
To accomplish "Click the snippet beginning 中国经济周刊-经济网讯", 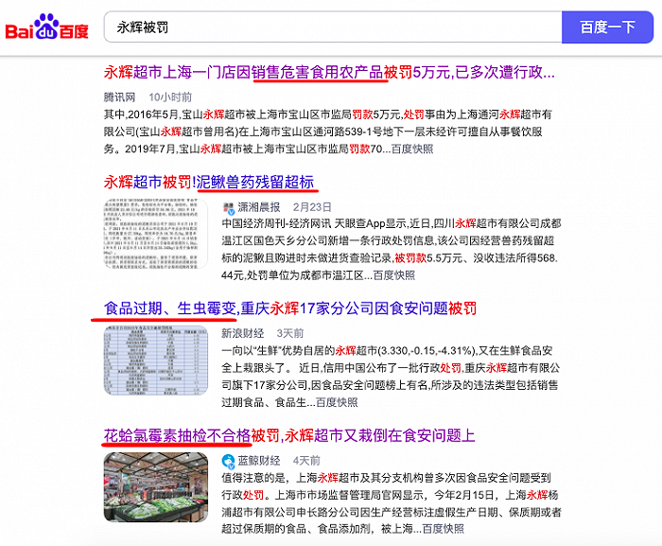I will (x=392, y=249).
